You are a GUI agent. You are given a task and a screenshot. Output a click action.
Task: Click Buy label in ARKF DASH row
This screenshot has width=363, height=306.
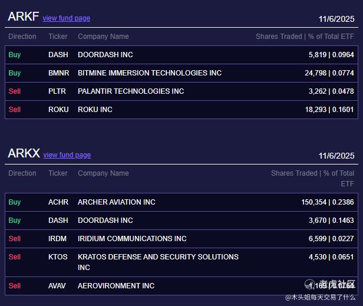pos(15,55)
